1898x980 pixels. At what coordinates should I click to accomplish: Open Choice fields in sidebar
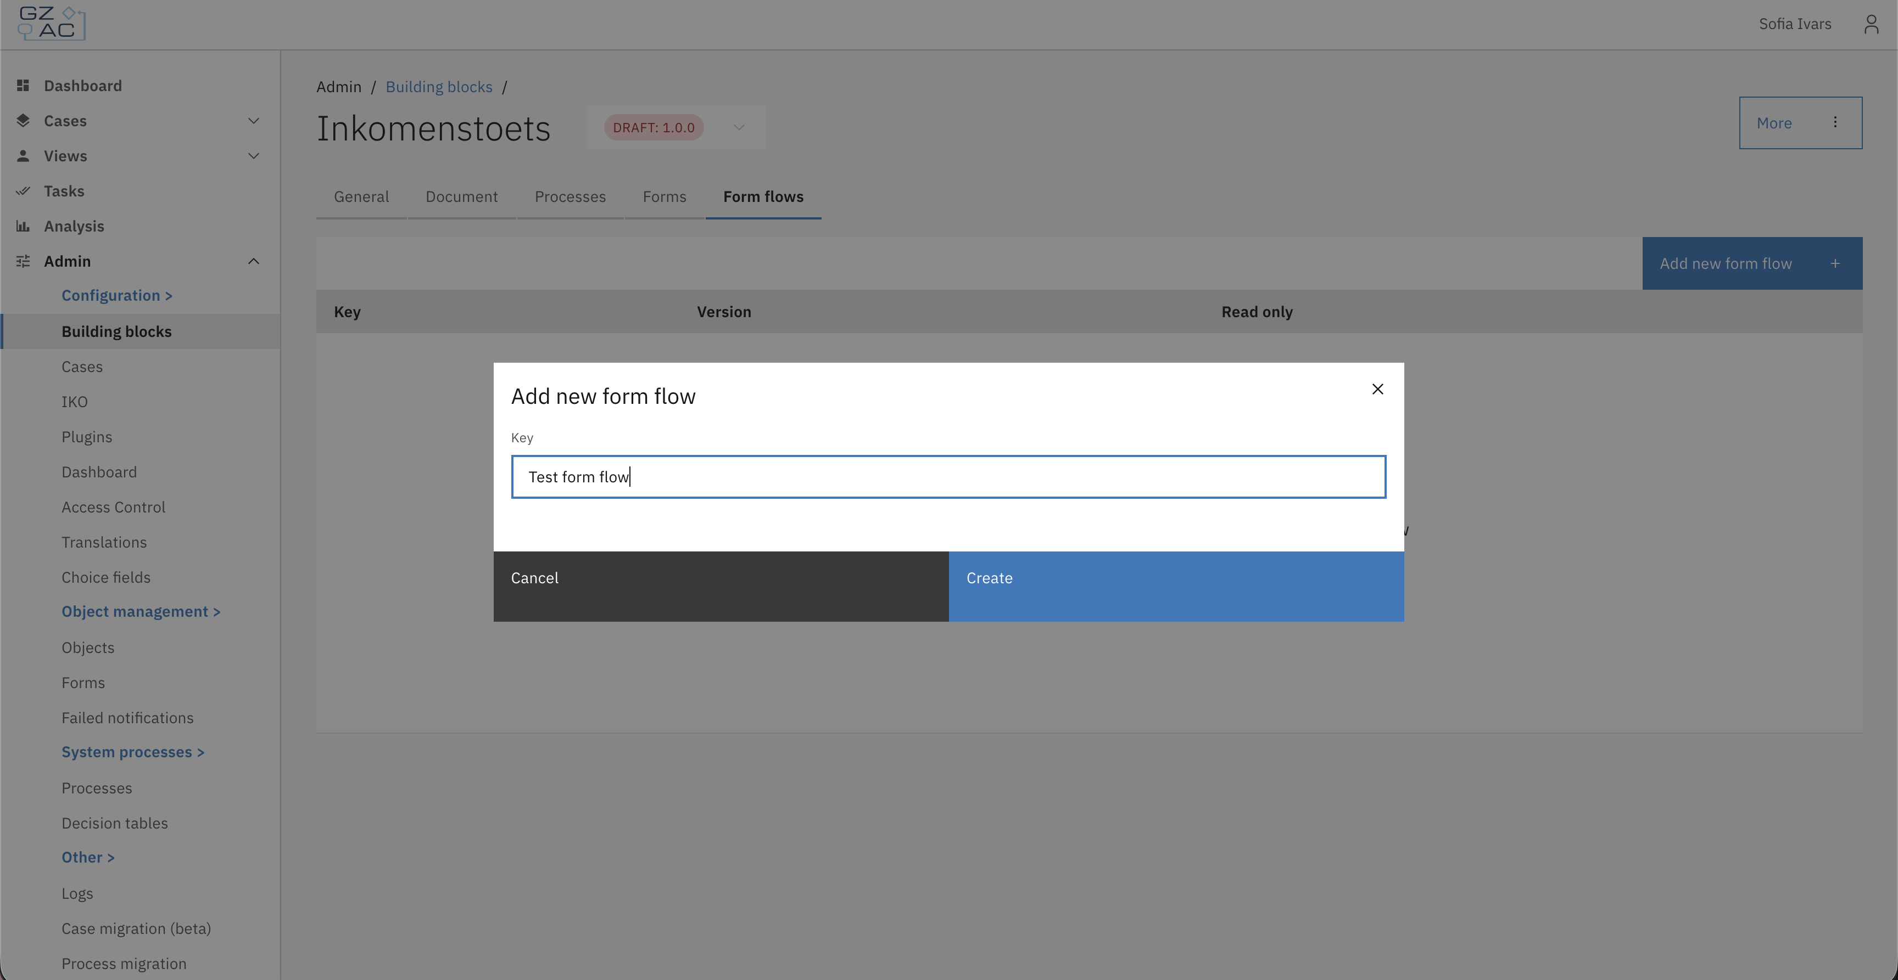tap(106, 577)
